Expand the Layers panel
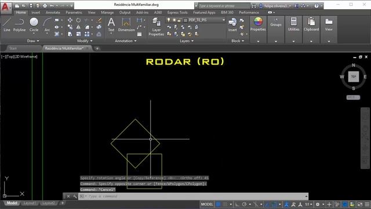This screenshot has width=371, height=209. pos(187,41)
